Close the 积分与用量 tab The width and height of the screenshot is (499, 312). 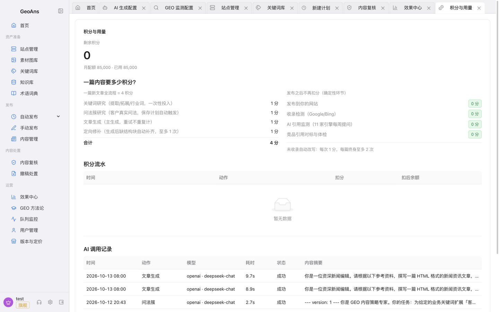(x=479, y=8)
